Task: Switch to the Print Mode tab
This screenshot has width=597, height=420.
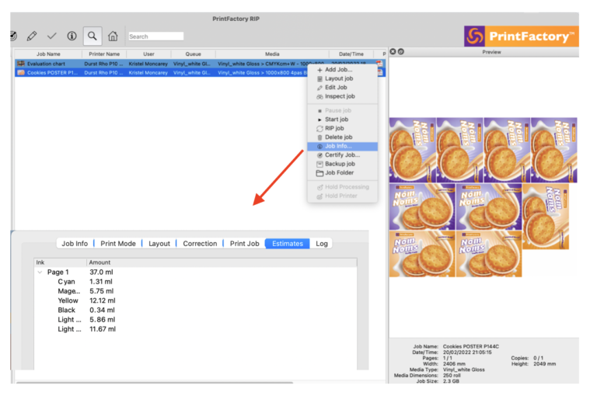Action: (118, 244)
